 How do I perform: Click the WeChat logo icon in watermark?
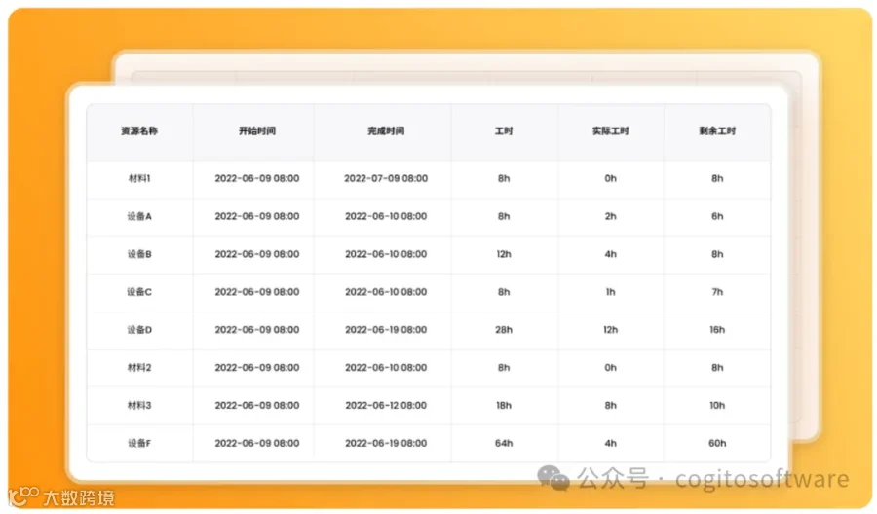point(553,478)
